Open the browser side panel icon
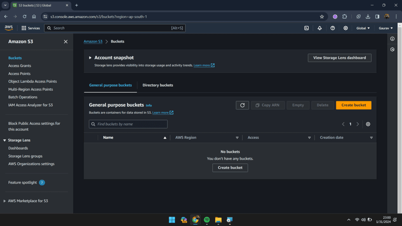Image resolution: width=402 pixels, height=226 pixels. coord(377,17)
